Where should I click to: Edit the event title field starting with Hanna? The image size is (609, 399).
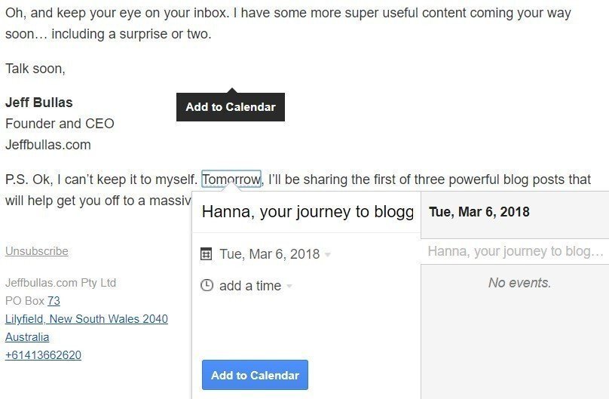point(308,212)
